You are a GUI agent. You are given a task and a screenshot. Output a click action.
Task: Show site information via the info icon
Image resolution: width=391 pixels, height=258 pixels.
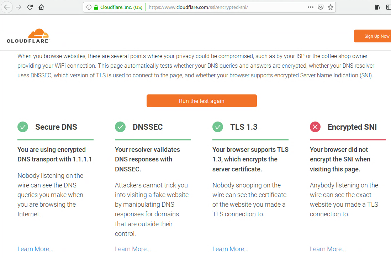tap(89, 7)
